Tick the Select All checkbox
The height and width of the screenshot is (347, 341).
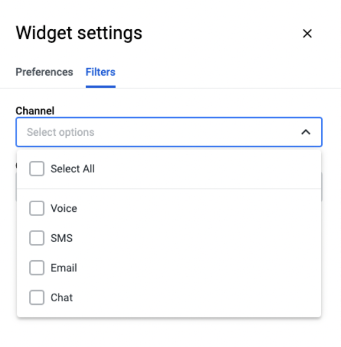[x=37, y=169]
